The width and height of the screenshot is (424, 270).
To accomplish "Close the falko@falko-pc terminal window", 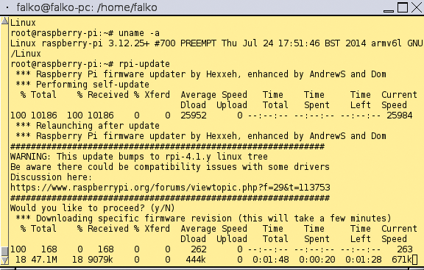I will pyautogui.click(x=417, y=7).
